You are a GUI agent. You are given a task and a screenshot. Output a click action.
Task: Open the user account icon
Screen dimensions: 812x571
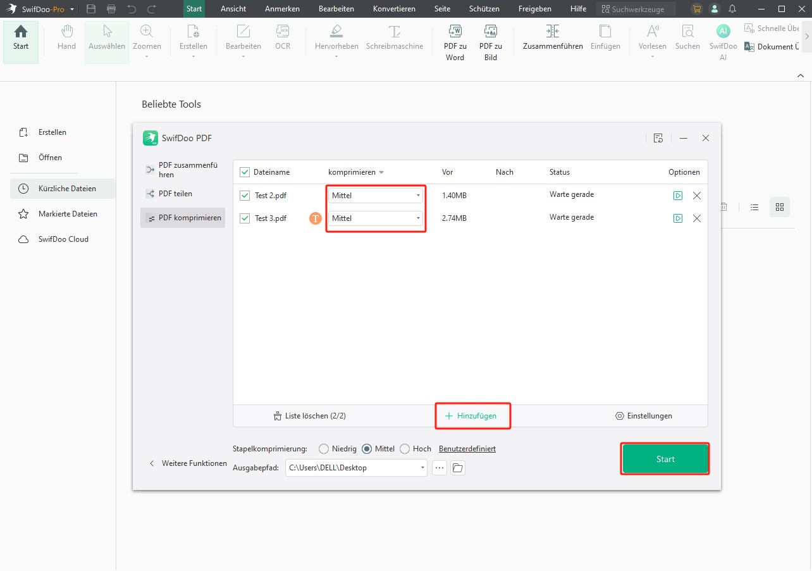coord(715,9)
